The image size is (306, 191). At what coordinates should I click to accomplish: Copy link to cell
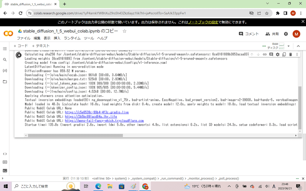pyautogui.click(x=265, y=54)
